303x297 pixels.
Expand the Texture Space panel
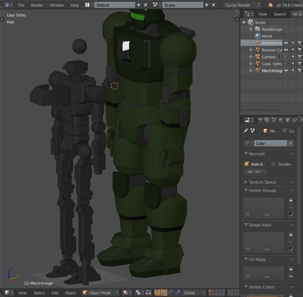pos(246,182)
